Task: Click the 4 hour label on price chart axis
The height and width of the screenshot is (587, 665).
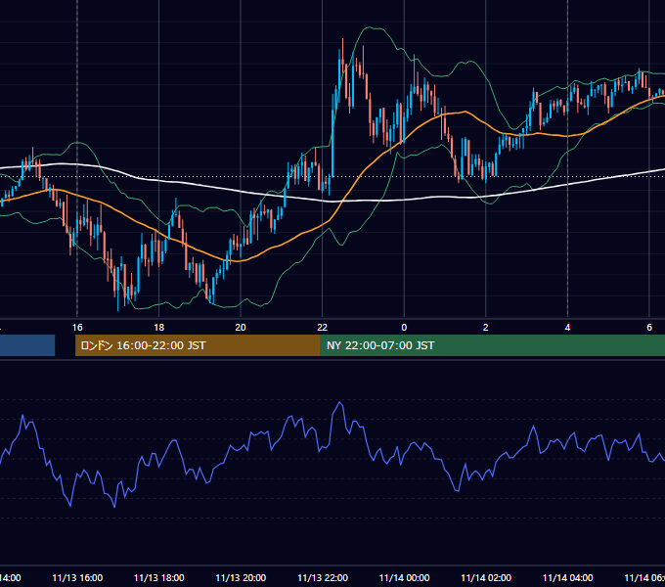Action: coord(567,328)
